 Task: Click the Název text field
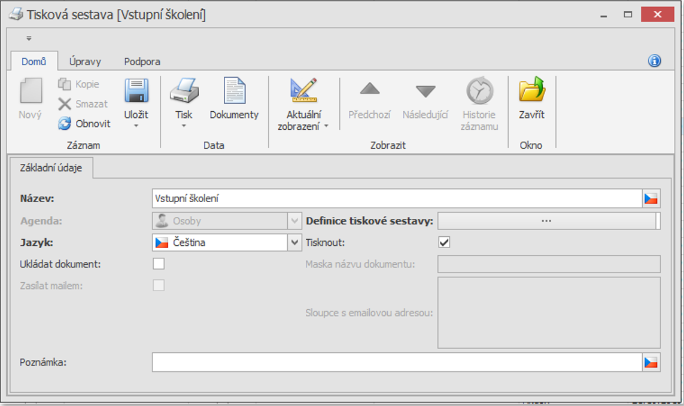(397, 199)
